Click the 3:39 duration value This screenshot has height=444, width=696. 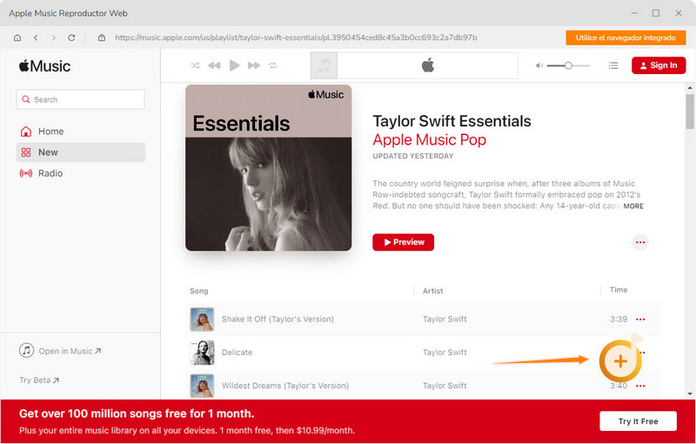[x=619, y=320]
